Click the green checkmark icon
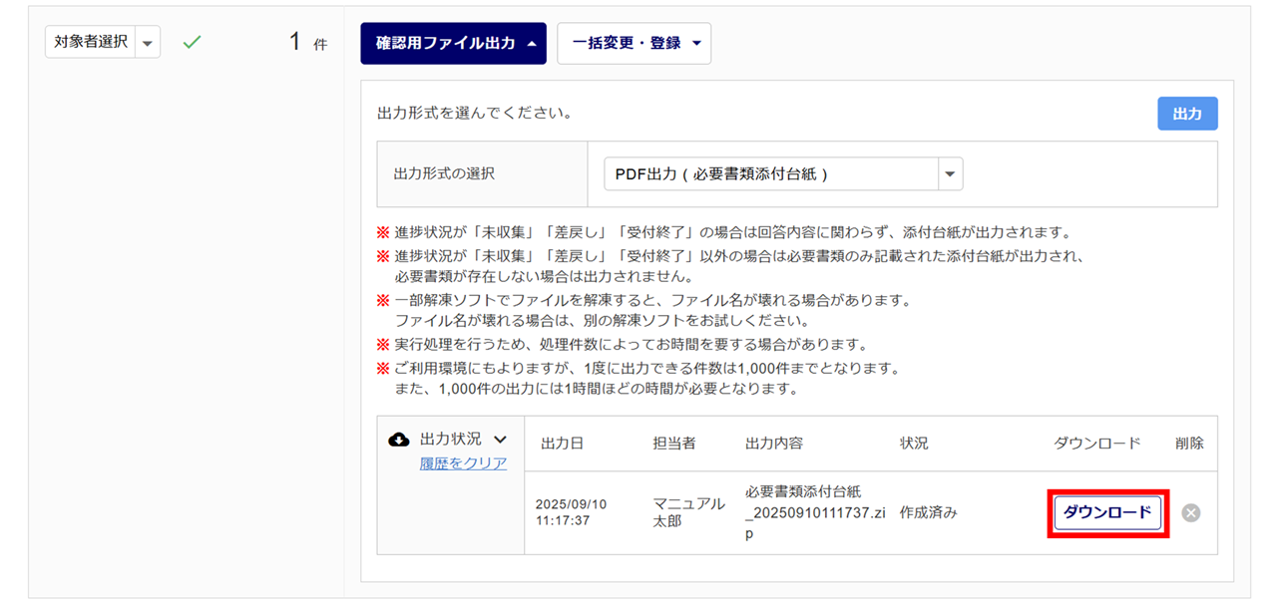The height and width of the screenshot is (604, 1277). [x=193, y=43]
